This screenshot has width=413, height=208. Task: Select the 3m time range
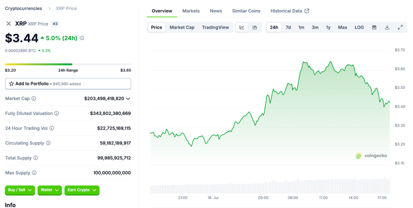pos(315,27)
